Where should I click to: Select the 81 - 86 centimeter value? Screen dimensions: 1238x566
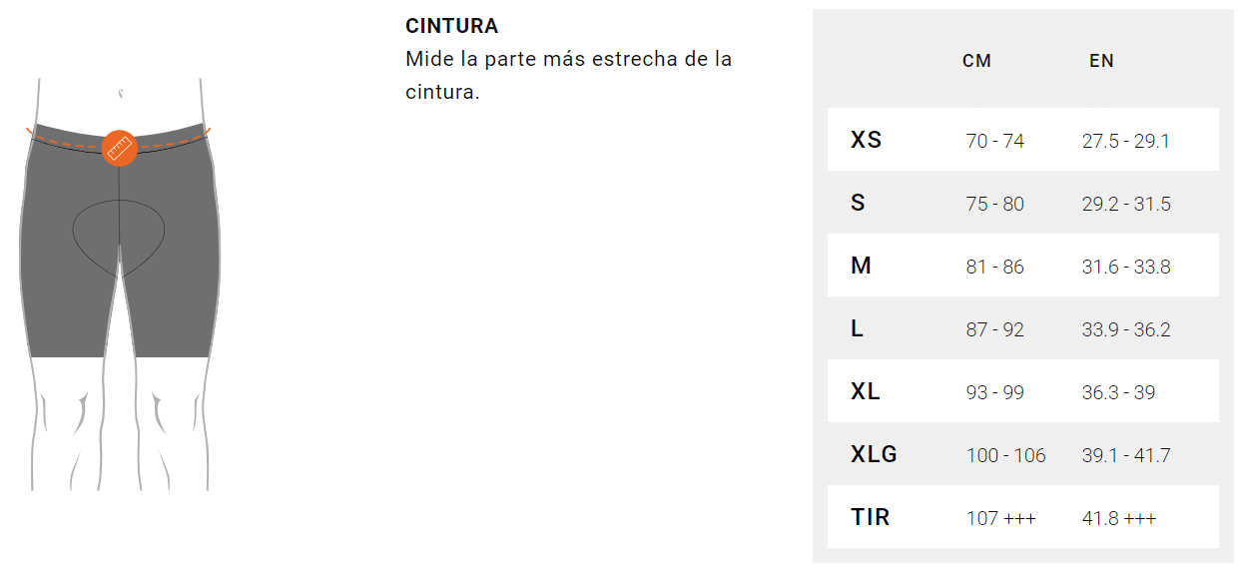994,267
